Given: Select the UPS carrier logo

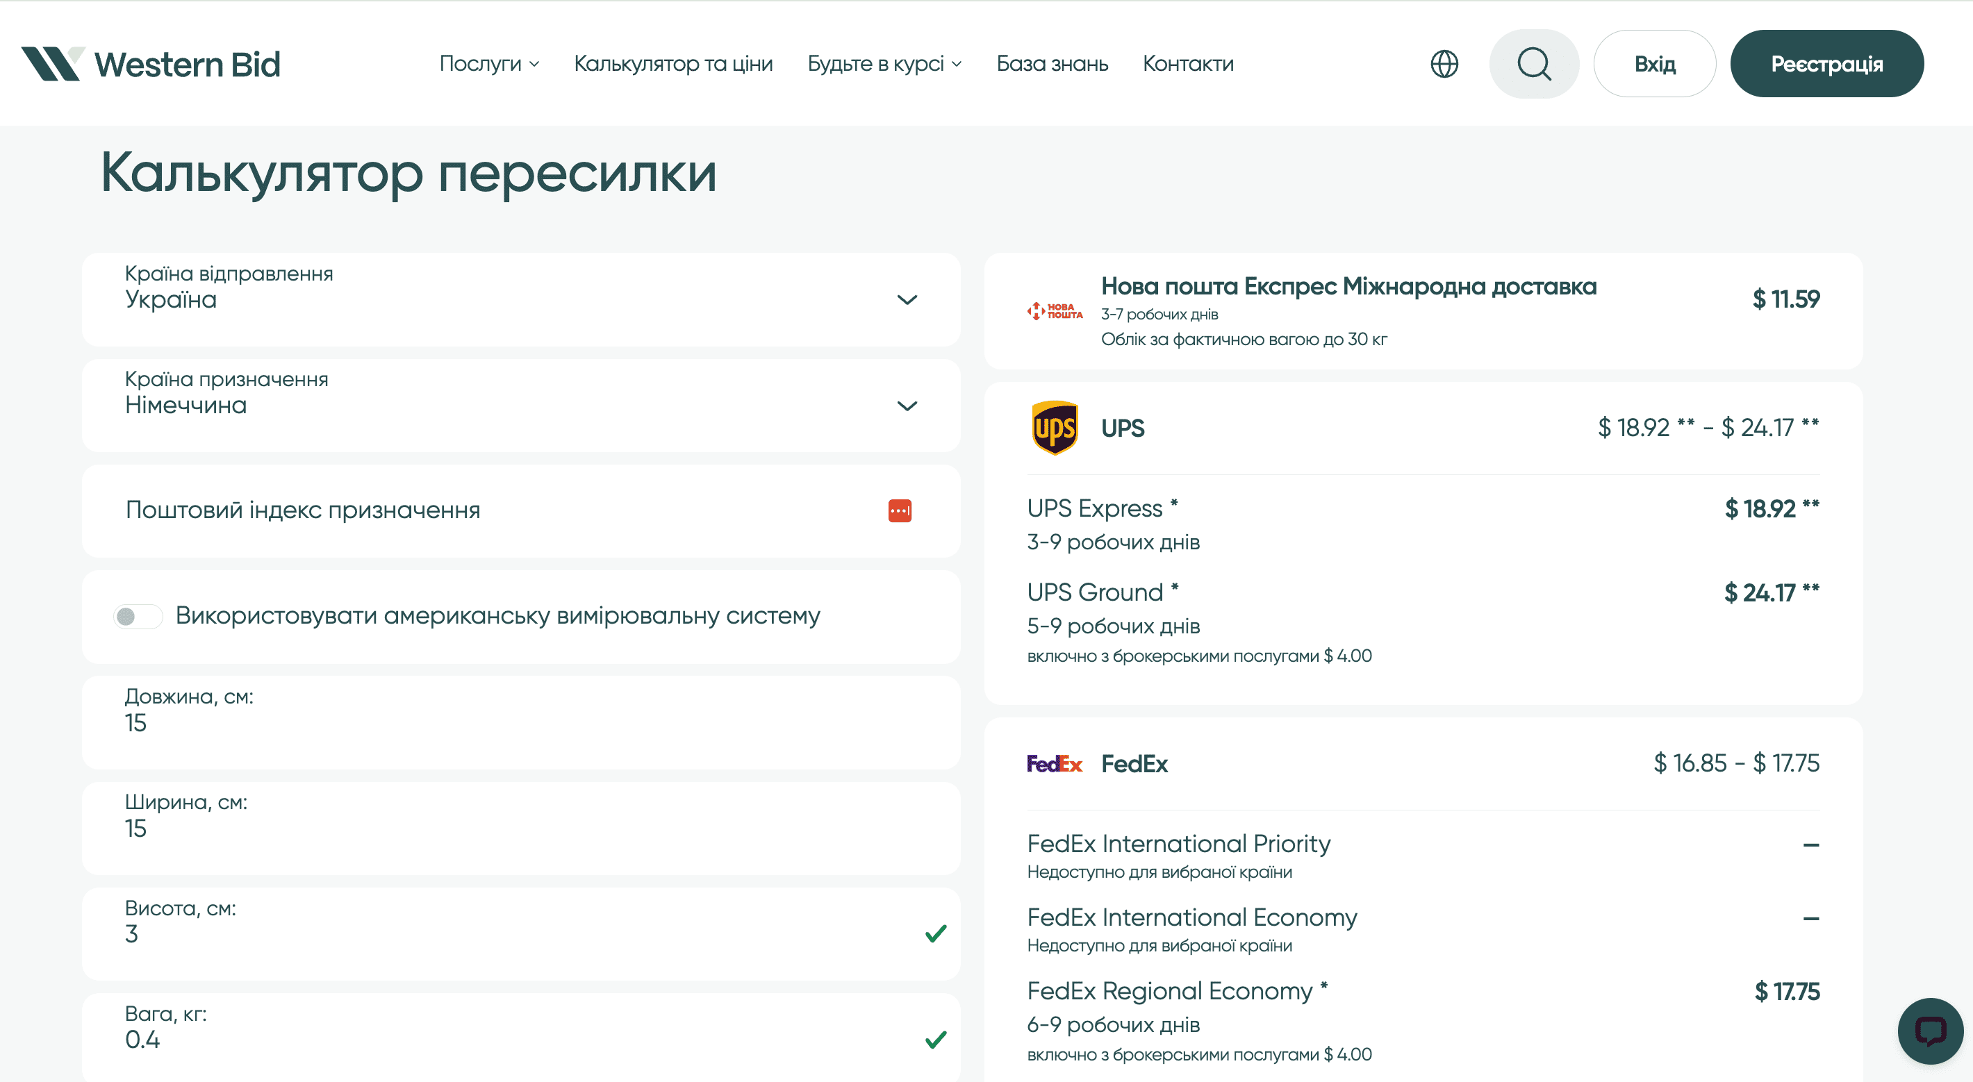Looking at the screenshot, I should click(1055, 428).
